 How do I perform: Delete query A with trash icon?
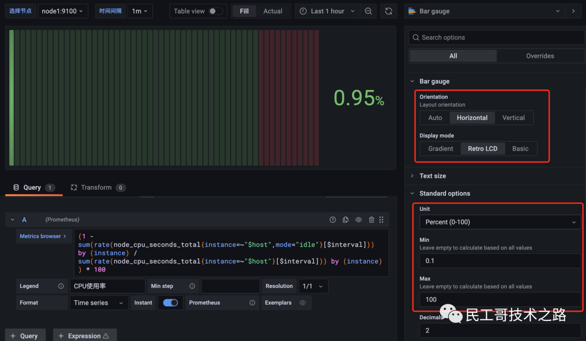(371, 220)
